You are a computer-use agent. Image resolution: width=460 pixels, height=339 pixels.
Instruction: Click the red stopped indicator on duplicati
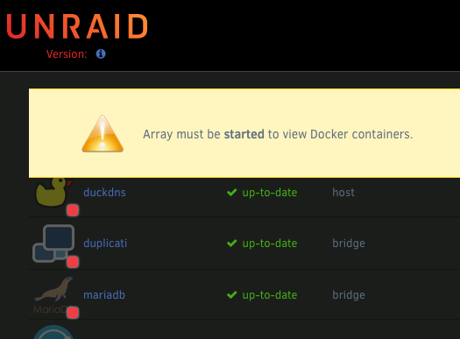point(73,262)
